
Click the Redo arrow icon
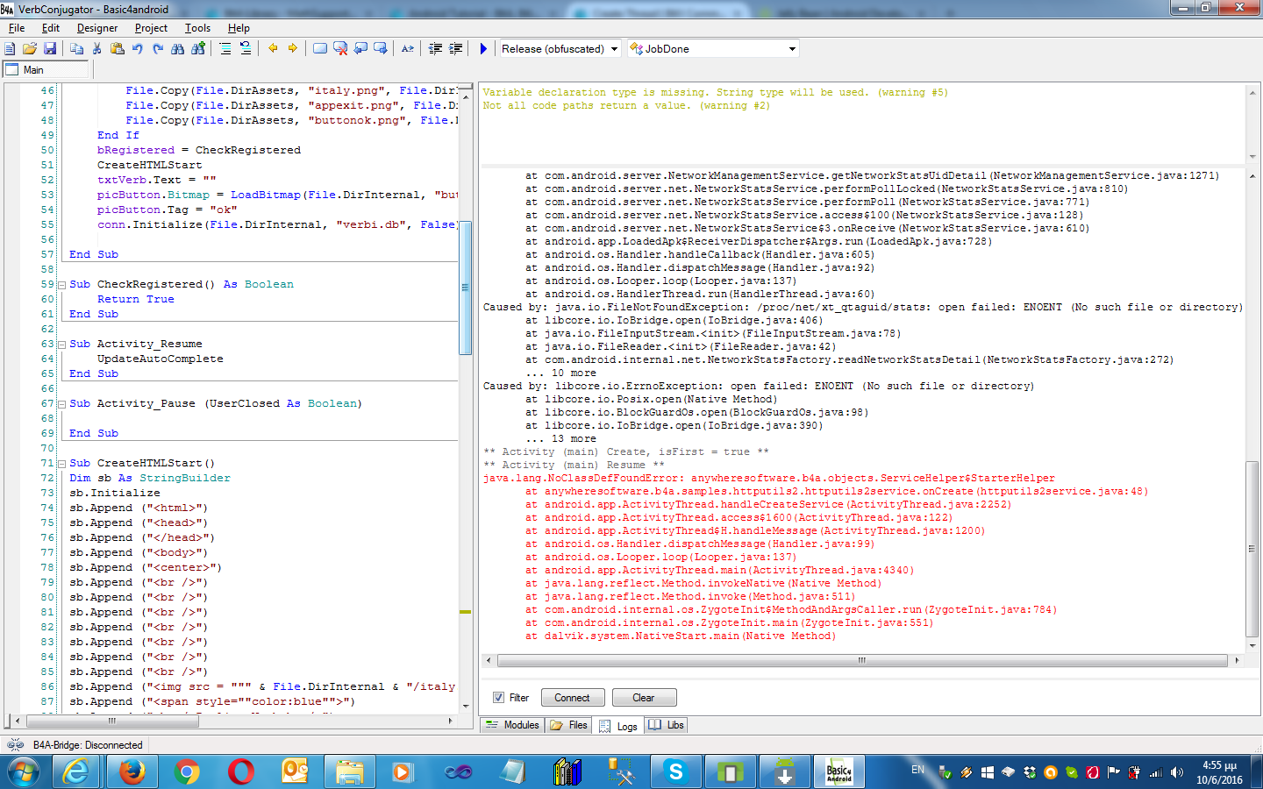point(158,49)
